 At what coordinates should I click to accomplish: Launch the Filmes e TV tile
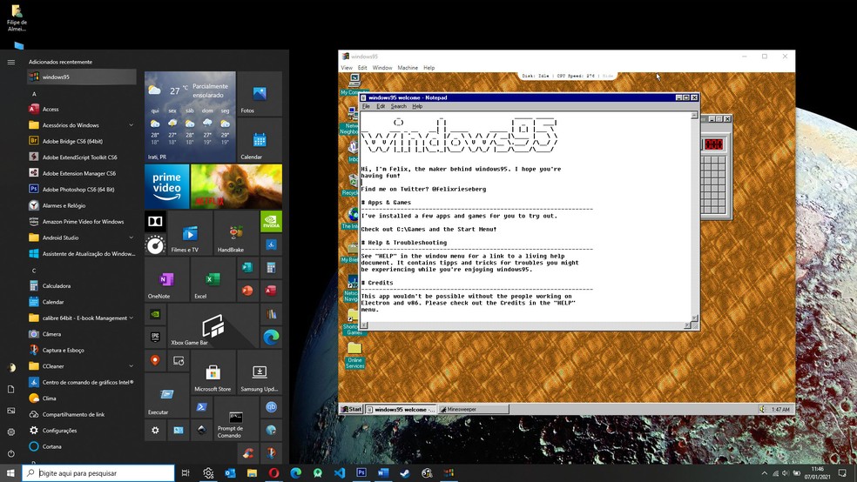click(190, 233)
